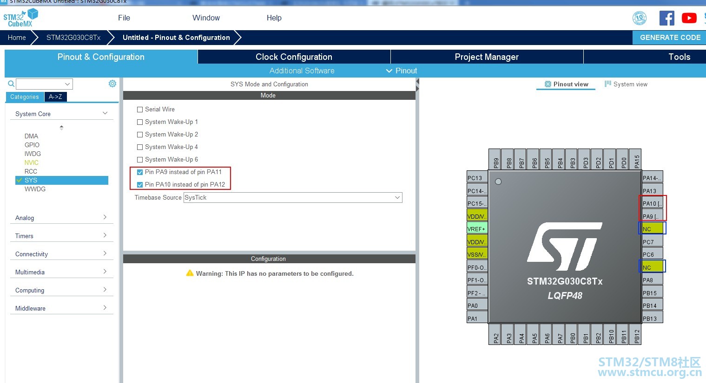Open the Window menu
Image resolution: width=706 pixels, height=383 pixels.
206,18
